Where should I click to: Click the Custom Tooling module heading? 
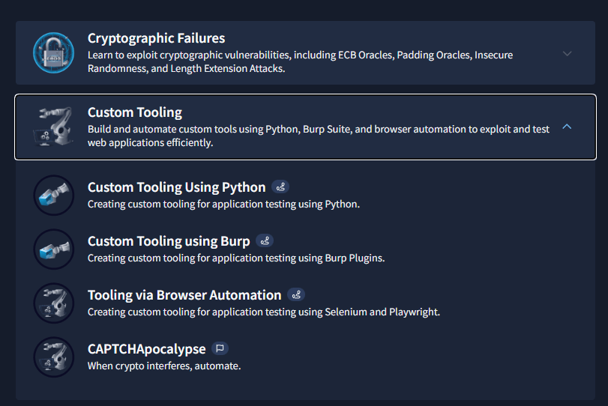[135, 112]
